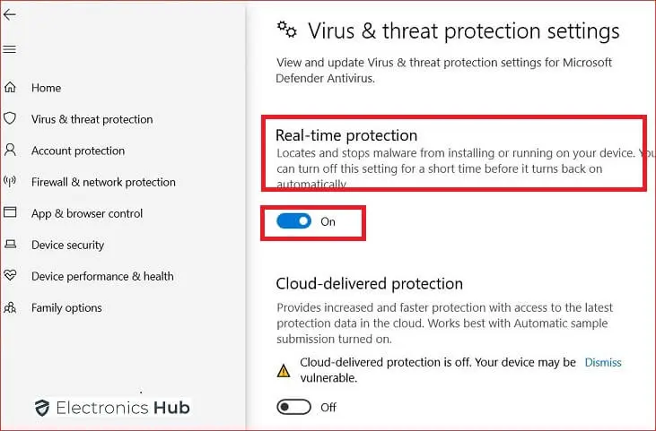Click the settings gears icon by title
The image size is (656, 431).
click(x=287, y=30)
